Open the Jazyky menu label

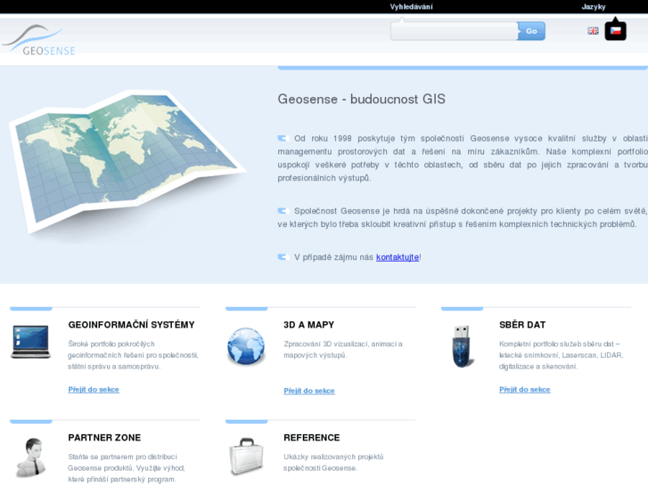pyautogui.click(x=594, y=6)
